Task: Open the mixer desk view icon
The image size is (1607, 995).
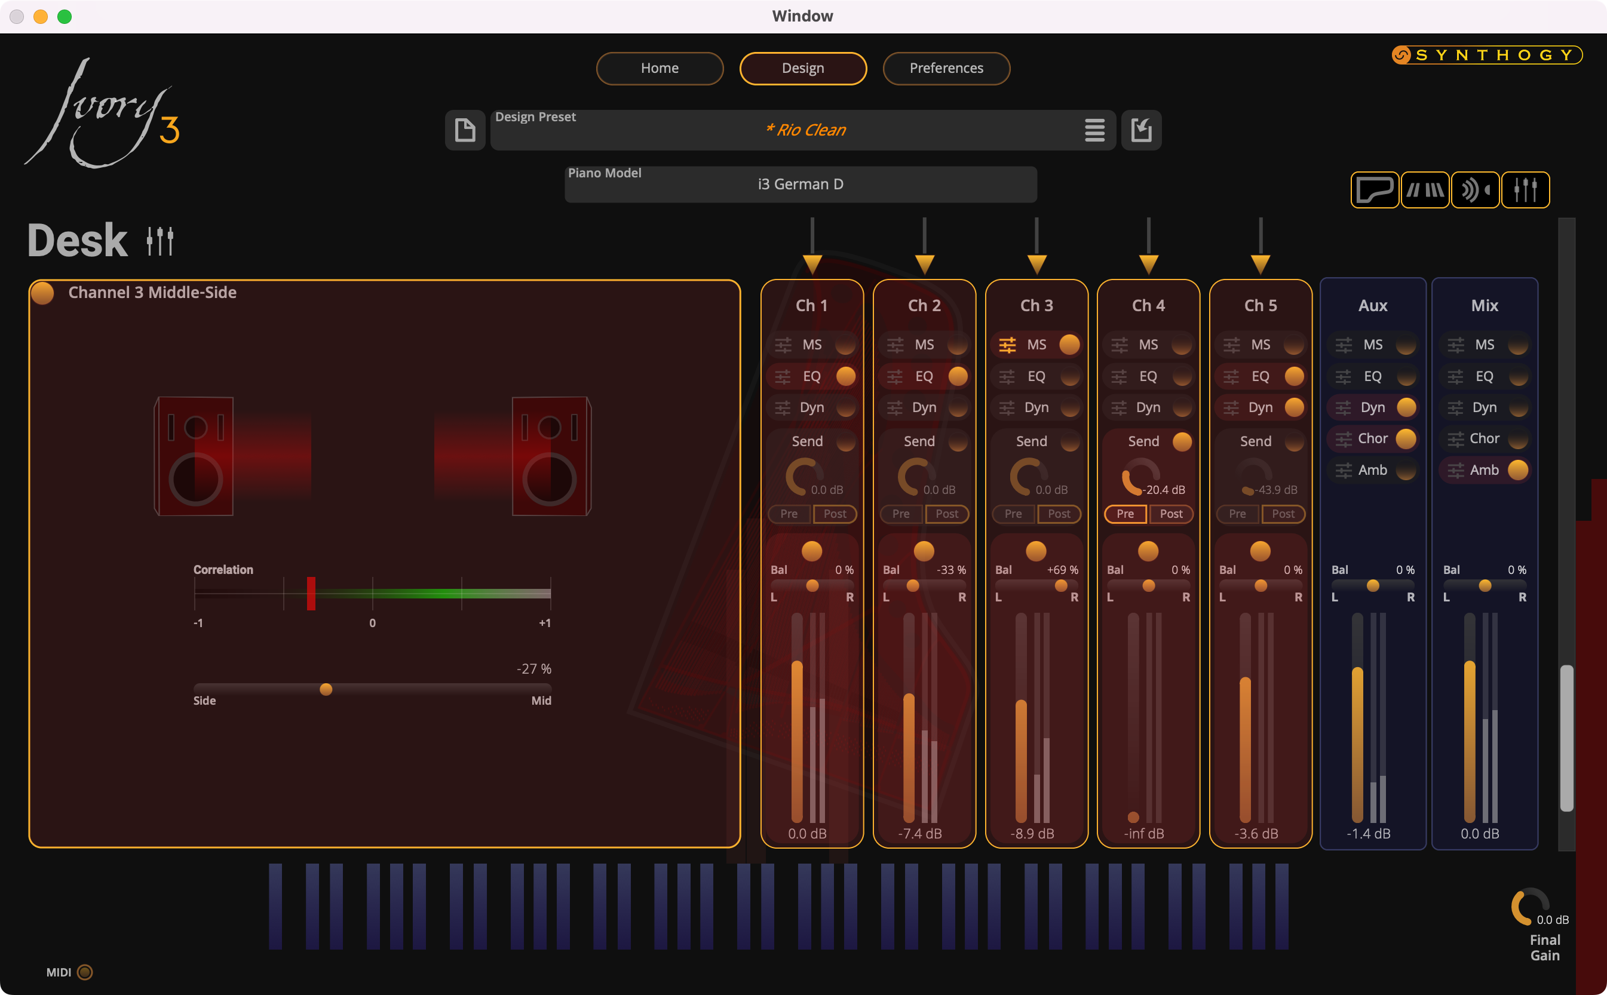Action: click(x=1525, y=190)
